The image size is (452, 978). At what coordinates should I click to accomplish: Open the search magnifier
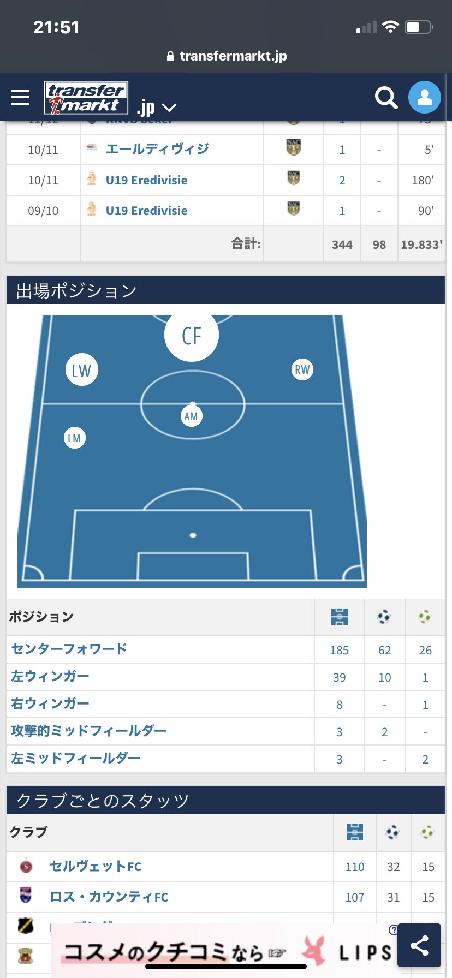(386, 98)
